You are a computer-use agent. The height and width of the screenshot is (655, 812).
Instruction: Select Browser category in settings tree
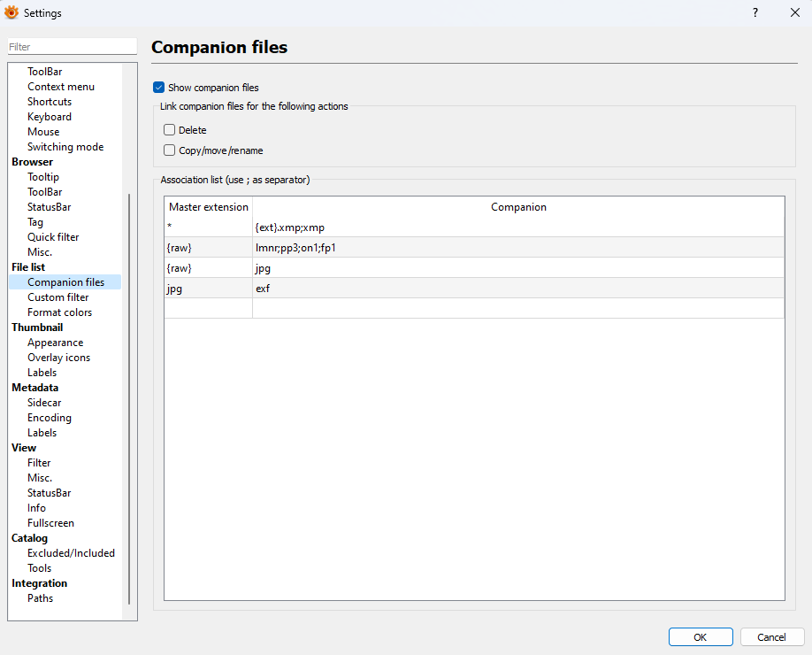(32, 162)
